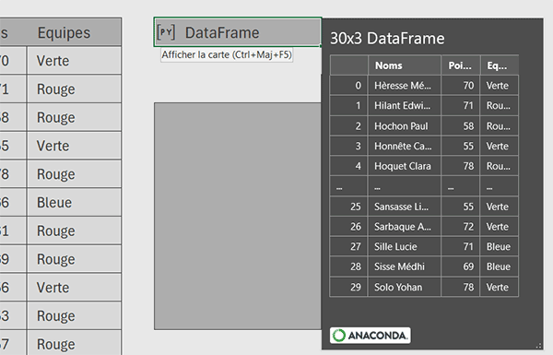Click the Hilant Edwi... name cell

(405, 105)
